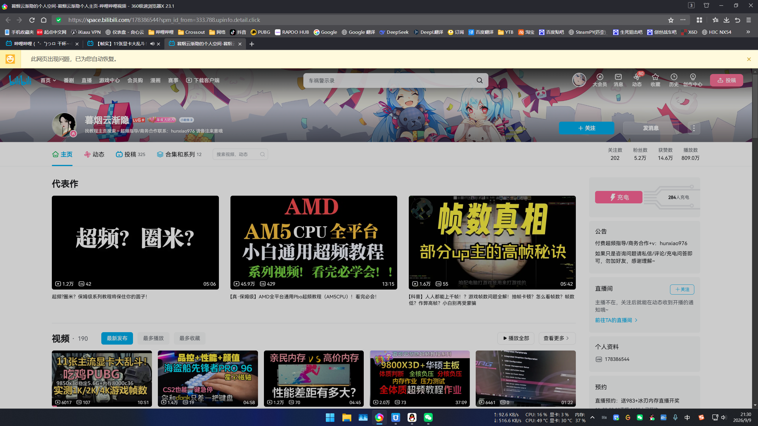Image resolution: width=758 pixels, height=426 pixels.
Task: Click the 发消息 button
Action: 651,128
